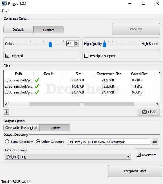This screenshot has height=184, width=163.
Task: Select the Same Directory radio button
Action: [x=7, y=142]
